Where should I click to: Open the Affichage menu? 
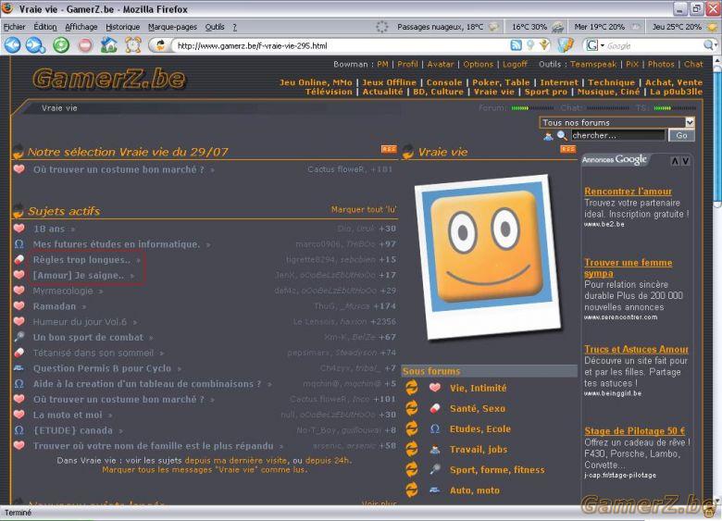click(81, 27)
